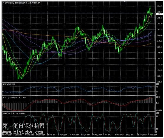Click the Stoch 80 level axis label
The width and height of the screenshot is (164, 138).
click(x=157, y=116)
